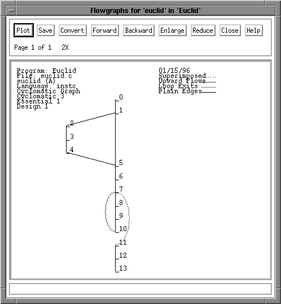Select node 2 on left branch
Image resolution: width=281 pixels, height=304 pixels.
[x=72, y=123]
